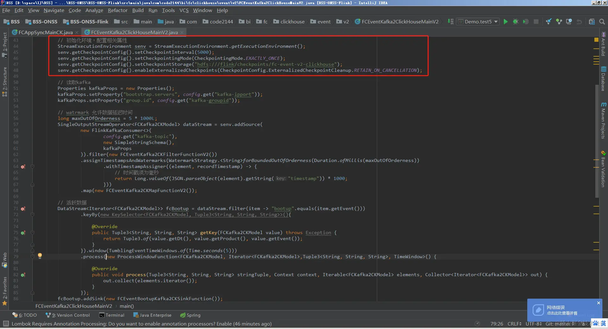Click the BSS-ONSS breadcrumb in navigation bar

[x=41, y=22]
